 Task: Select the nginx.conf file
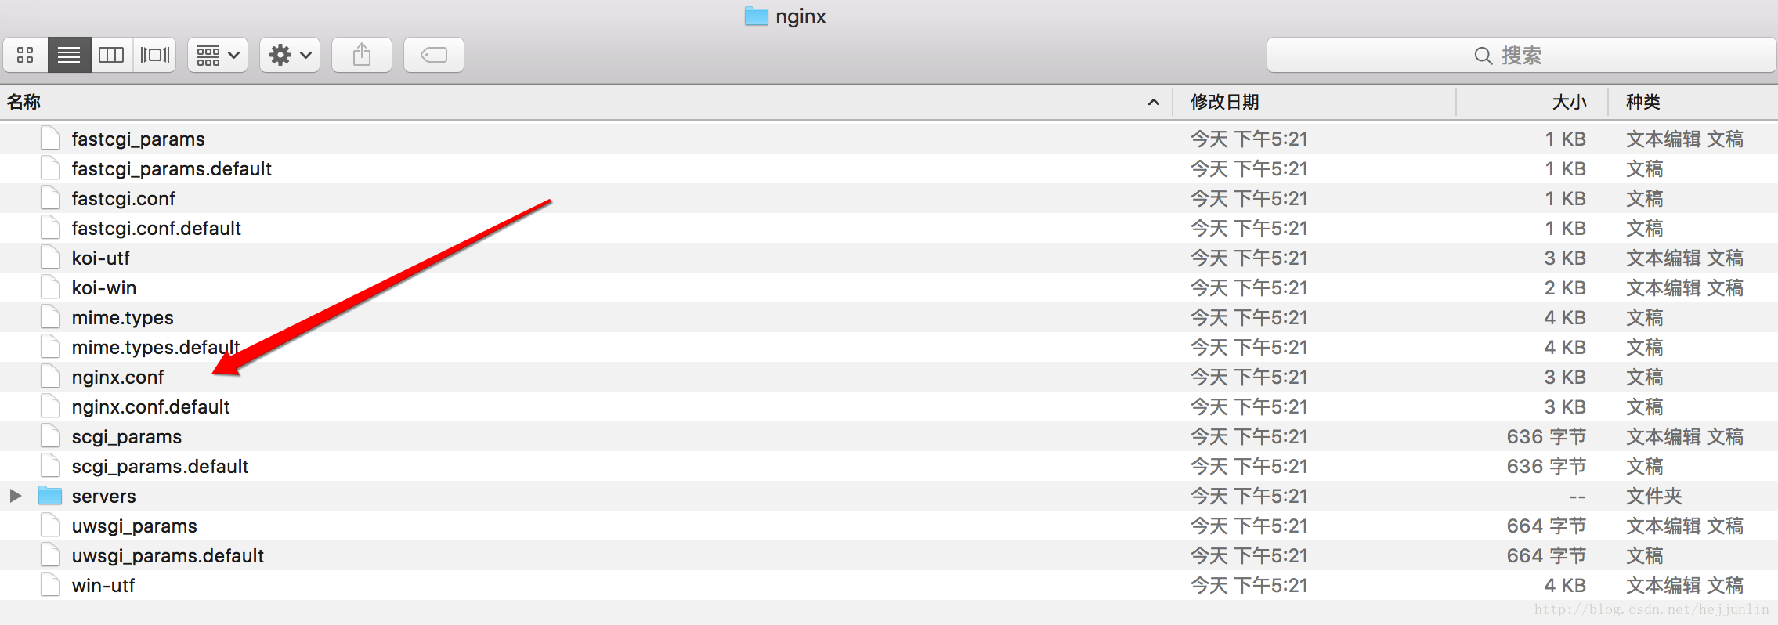tap(117, 378)
